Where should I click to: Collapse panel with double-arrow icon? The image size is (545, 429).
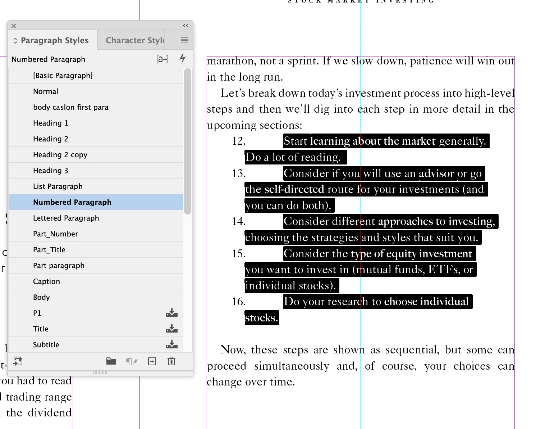pos(186,26)
